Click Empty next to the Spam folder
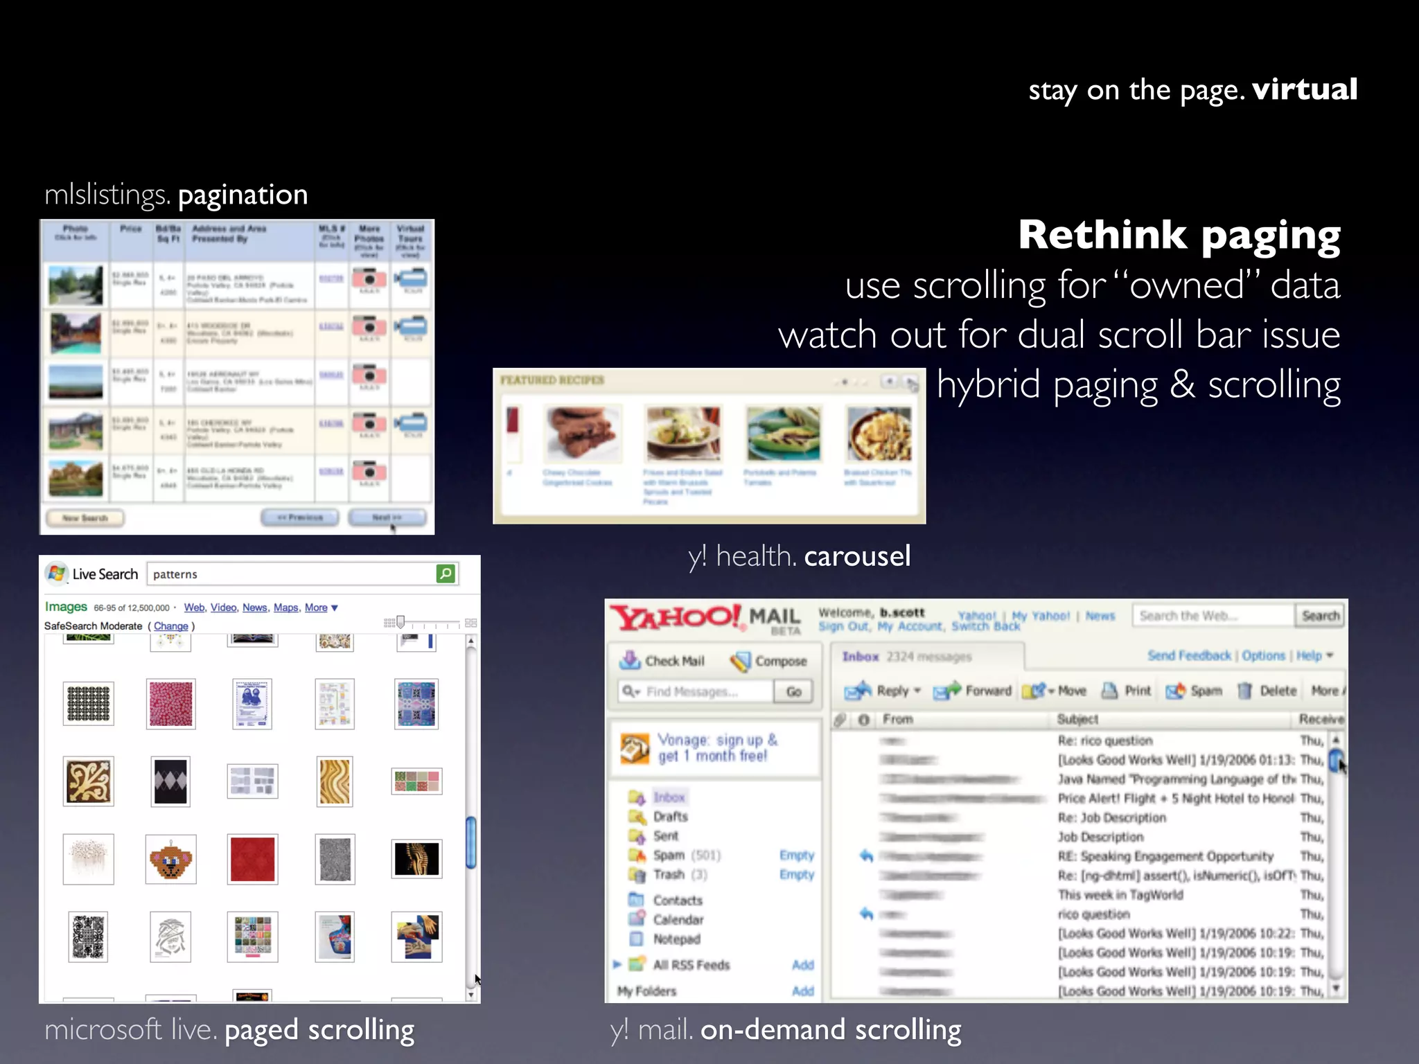Screen dimensions: 1419x1064 pyautogui.click(x=796, y=855)
